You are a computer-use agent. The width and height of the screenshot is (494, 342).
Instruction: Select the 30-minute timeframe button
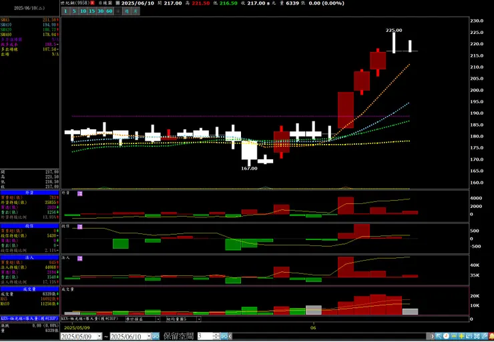click(101, 11)
